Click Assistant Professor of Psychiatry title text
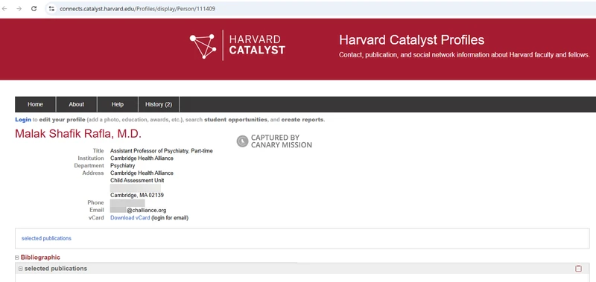 162,151
